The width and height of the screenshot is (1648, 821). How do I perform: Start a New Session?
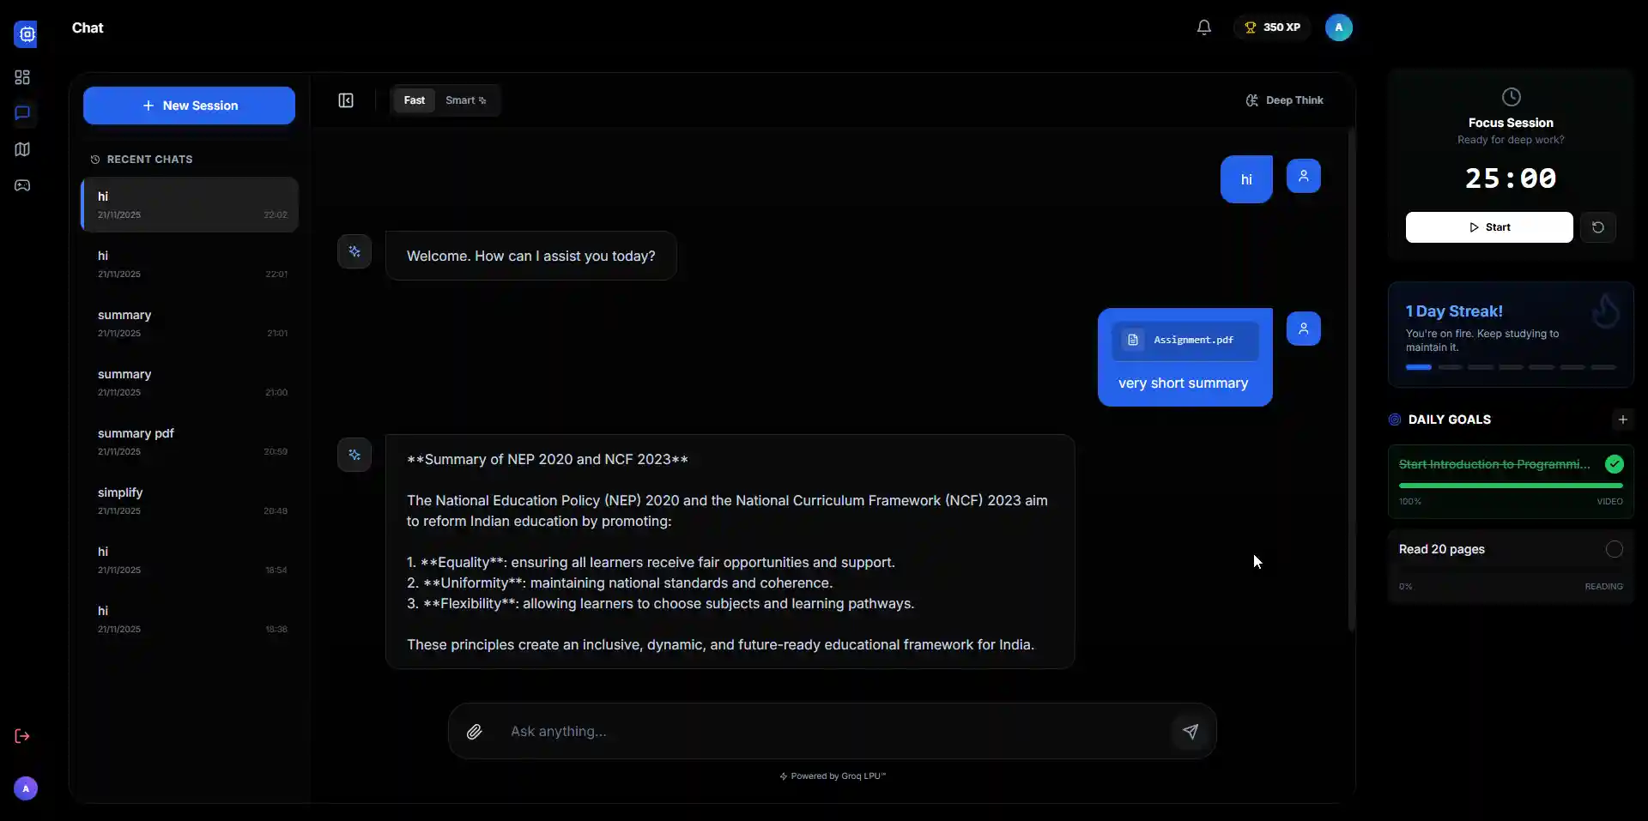point(189,105)
